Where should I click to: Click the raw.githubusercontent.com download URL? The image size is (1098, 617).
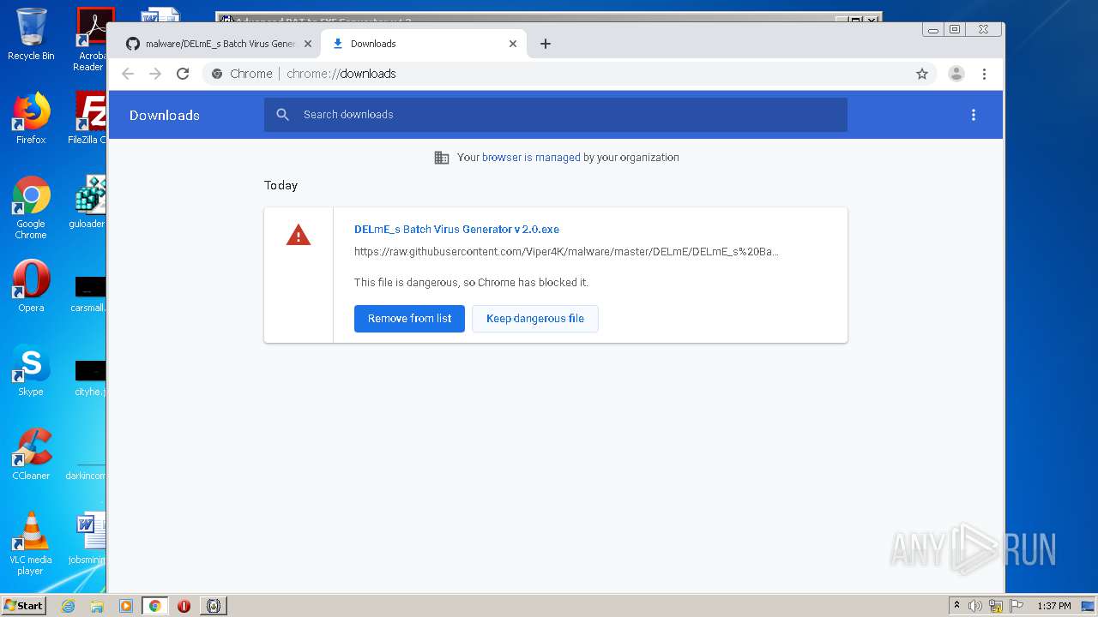pyautogui.click(x=566, y=252)
